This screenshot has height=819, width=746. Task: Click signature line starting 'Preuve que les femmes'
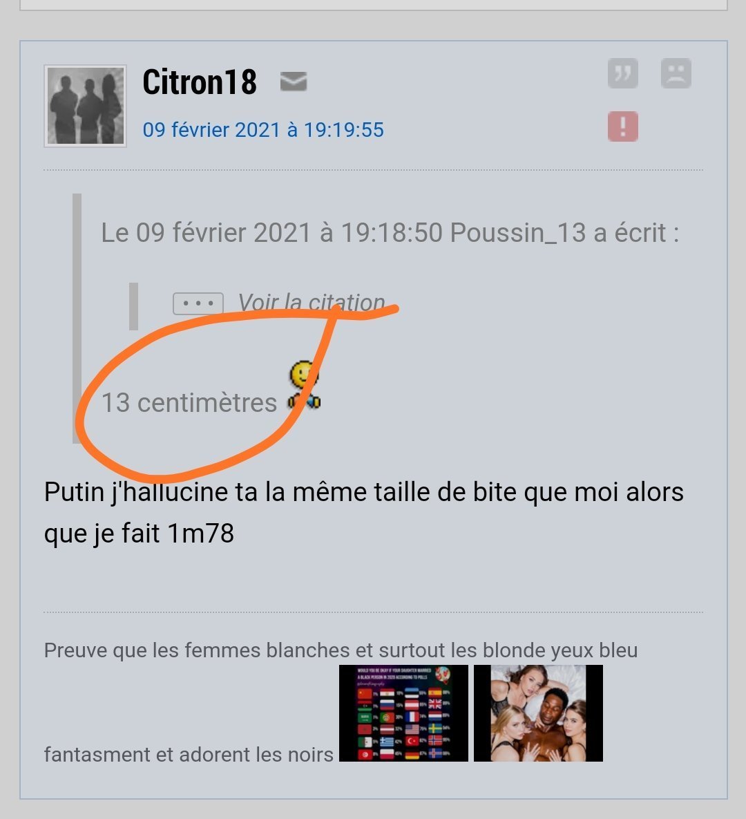click(341, 650)
